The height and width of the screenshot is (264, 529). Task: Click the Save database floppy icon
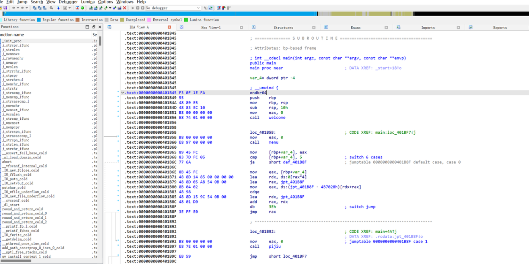[x=5, y=8]
